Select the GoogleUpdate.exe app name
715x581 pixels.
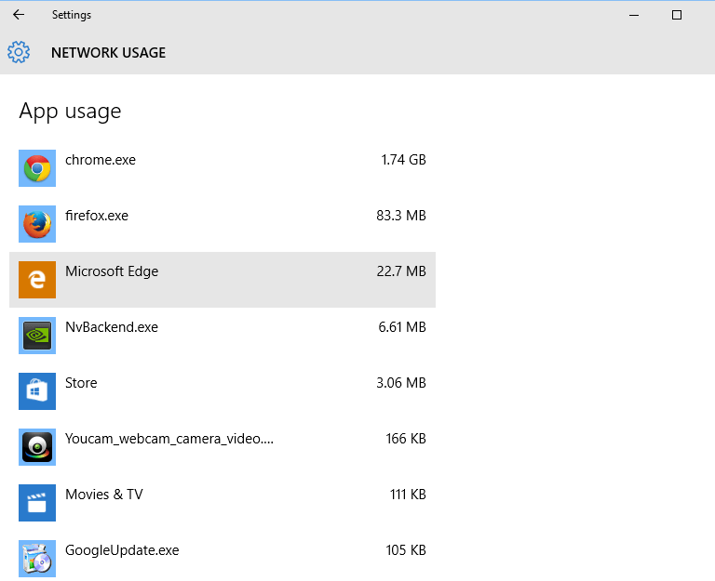tap(122, 550)
